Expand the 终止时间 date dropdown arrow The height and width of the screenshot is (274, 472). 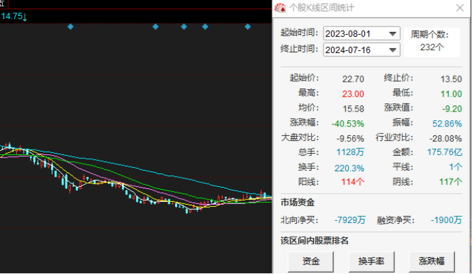pos(392,50)
